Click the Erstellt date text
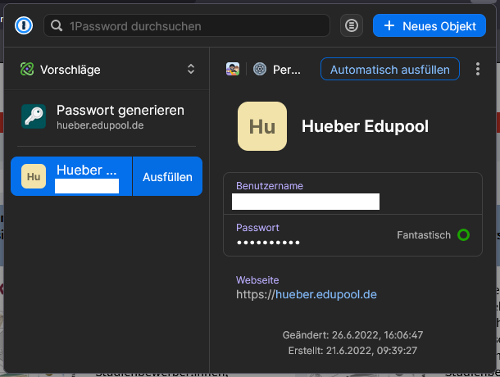This screenshot has height=377, width=500. 352,351
